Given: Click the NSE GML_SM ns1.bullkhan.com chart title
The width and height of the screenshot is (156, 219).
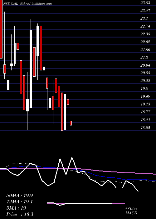Looking at the screenshot, I should coord(27,3).
